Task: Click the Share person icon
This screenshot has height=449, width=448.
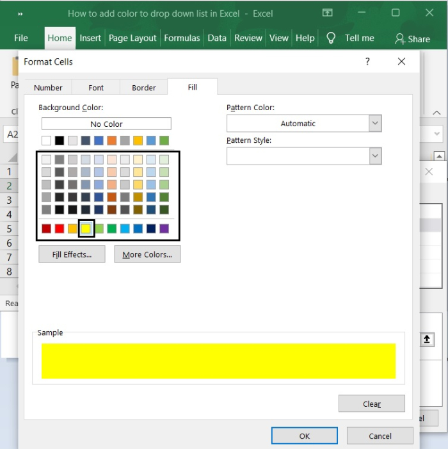Action: [x=400, y=38]
